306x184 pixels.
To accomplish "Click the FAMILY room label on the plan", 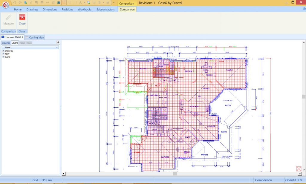I will tap(229, 70).
